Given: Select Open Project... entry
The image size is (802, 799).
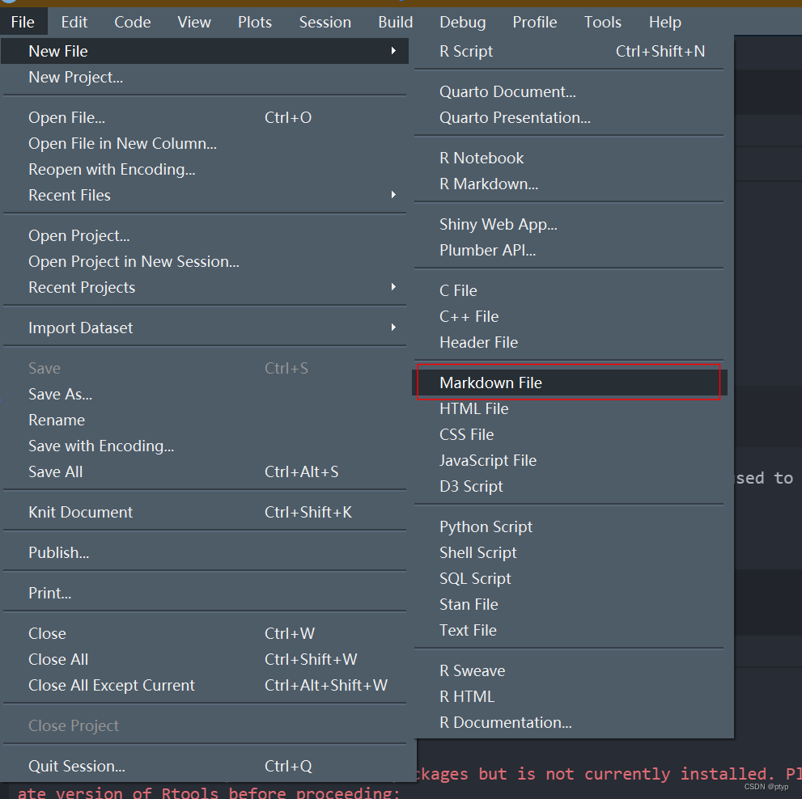Looking at the screenshot, I should (205, 235).
